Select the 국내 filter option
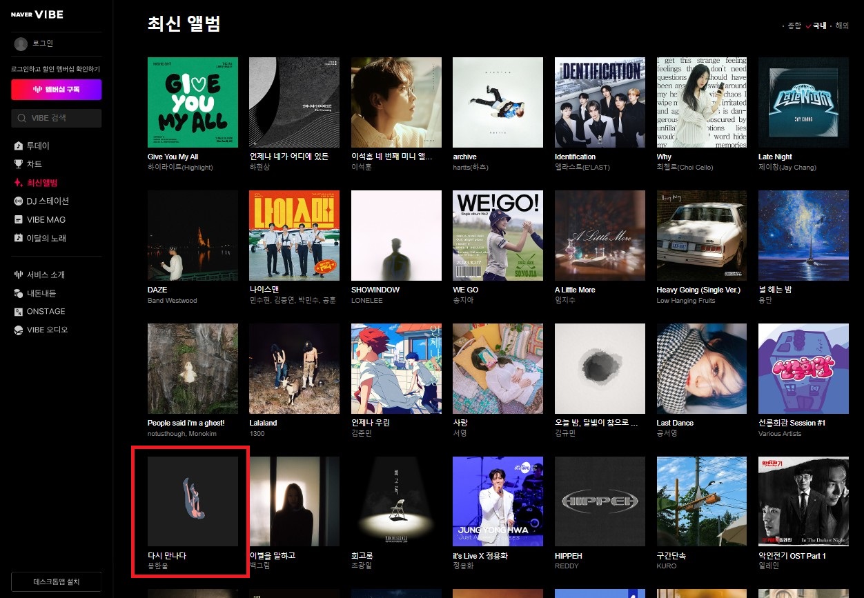This screenshot has height=598, width=864. point(820,26)
